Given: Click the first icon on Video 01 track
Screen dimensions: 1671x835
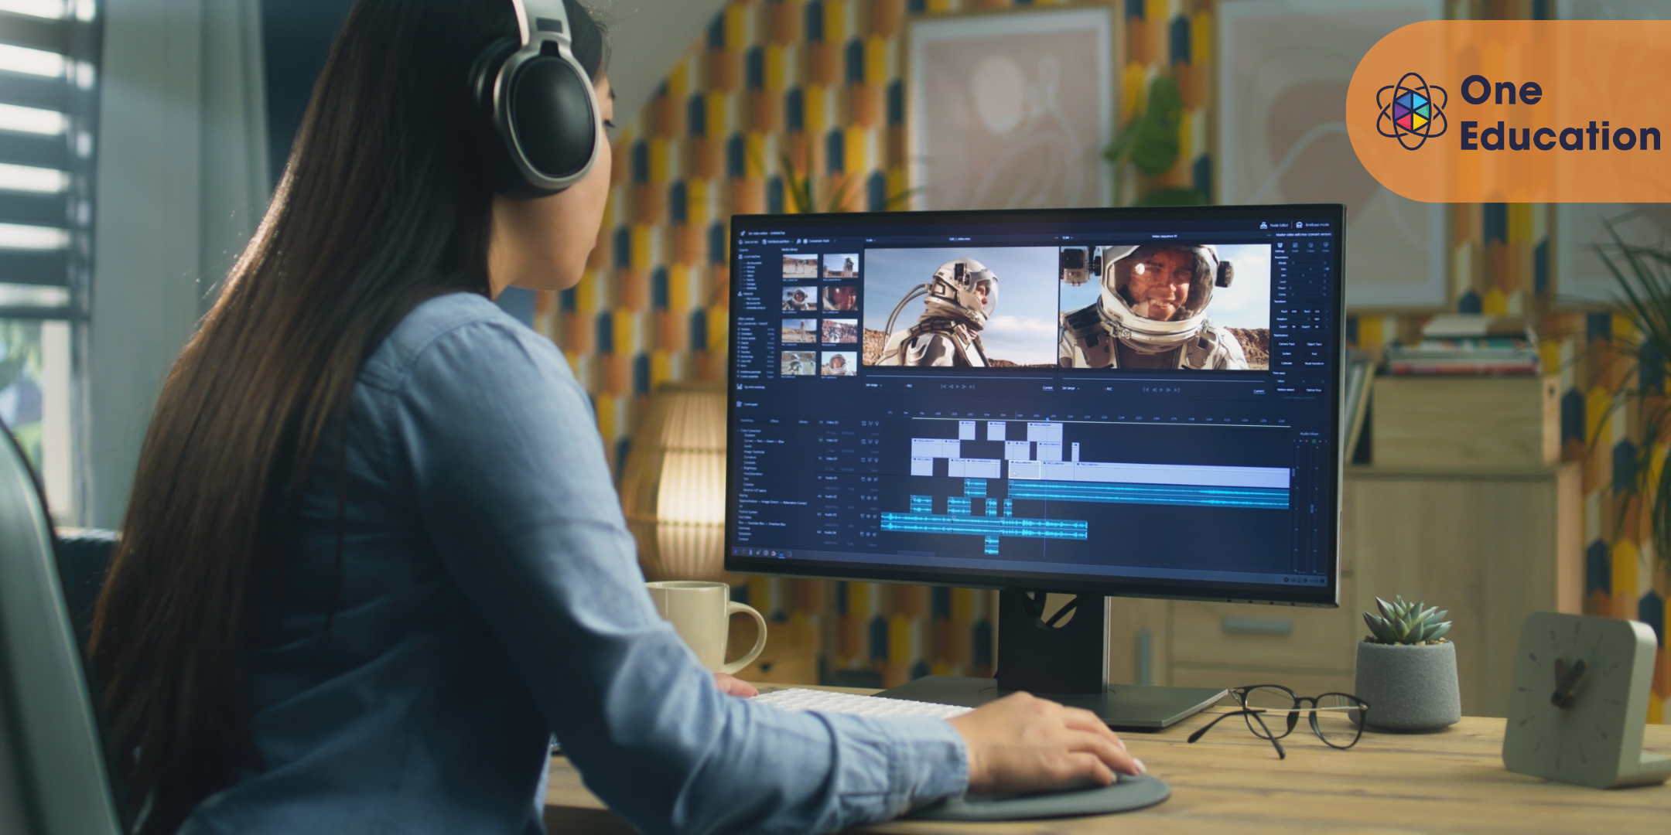Looking at the screenshot, I should pos(863,460).
